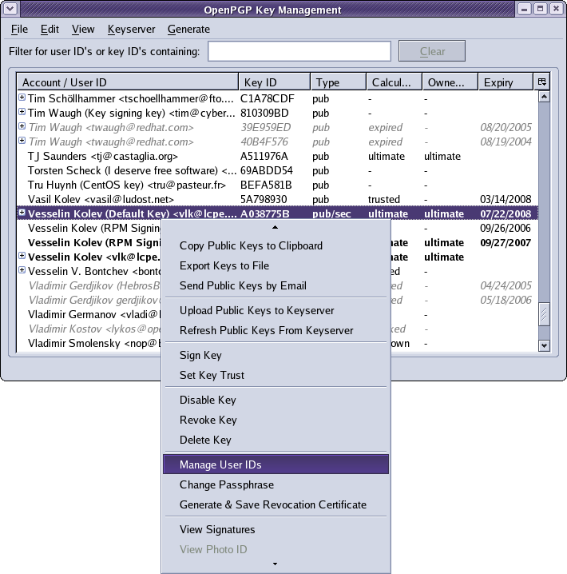The height and width of the screenshot is (574, 567).
Task: Click the grayed View Photo ID entry
Action: coord(276,549)
